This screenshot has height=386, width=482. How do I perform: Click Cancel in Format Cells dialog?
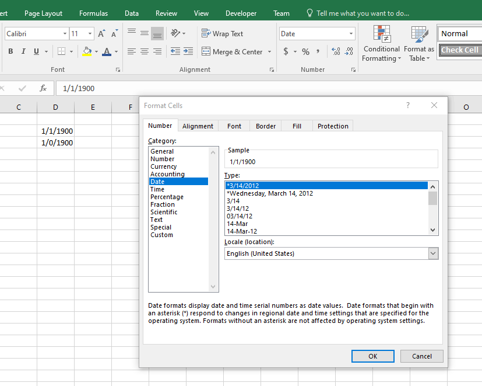click(x=421, y=356)
